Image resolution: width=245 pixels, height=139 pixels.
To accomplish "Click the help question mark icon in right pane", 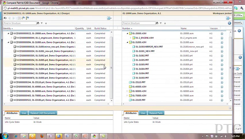I will 229,23.
